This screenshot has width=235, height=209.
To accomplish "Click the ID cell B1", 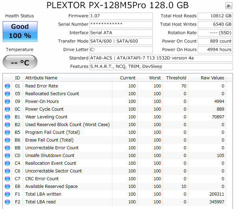I will pos(17,117).
